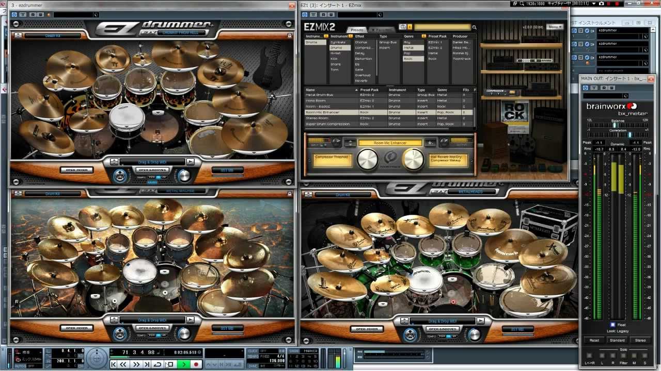Click the transport Rewind button

pos(124,364)
